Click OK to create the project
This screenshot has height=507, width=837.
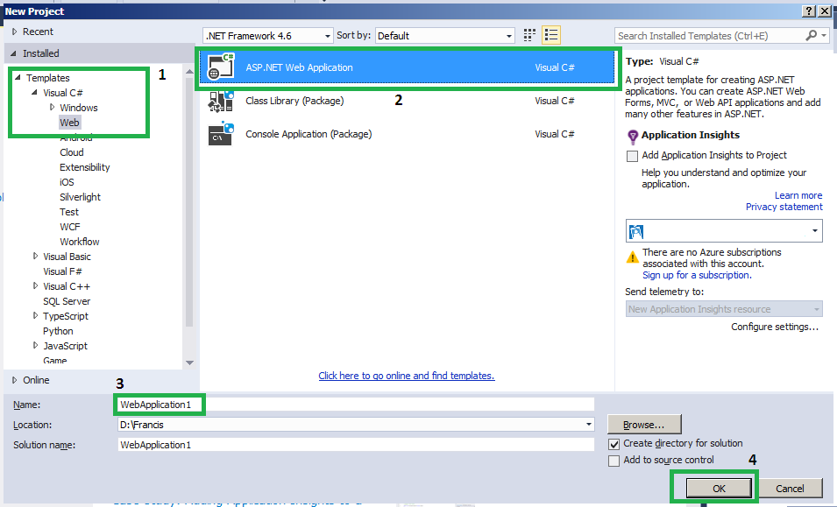click(719, 489)
